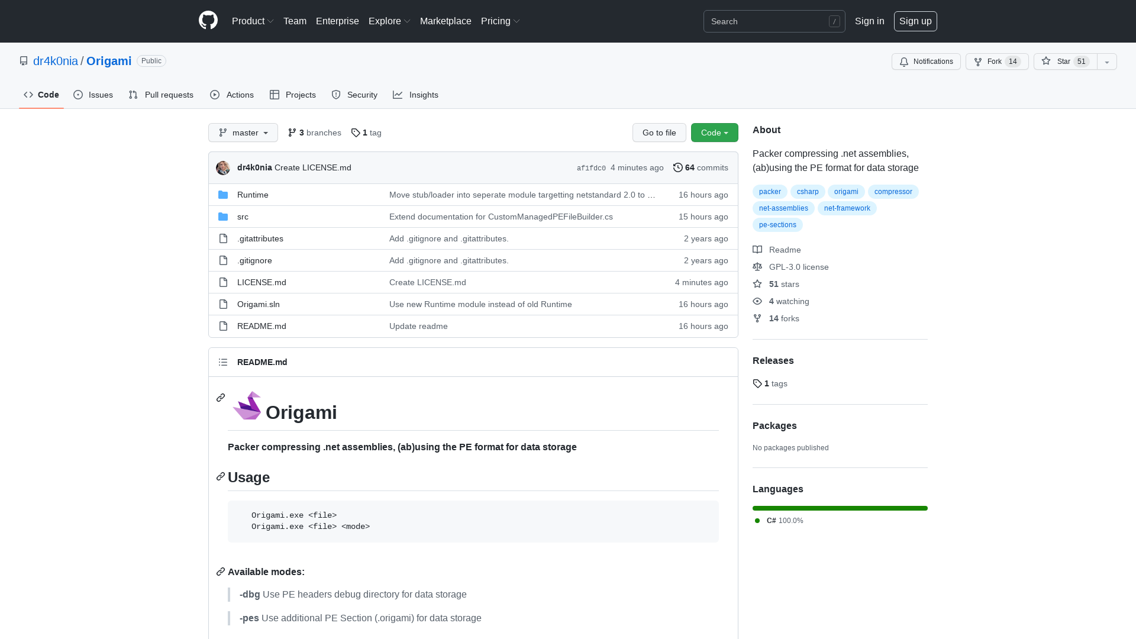Viewport: 1136px width, 639px height.
Task: Open the Security tab
Action: 354,95
